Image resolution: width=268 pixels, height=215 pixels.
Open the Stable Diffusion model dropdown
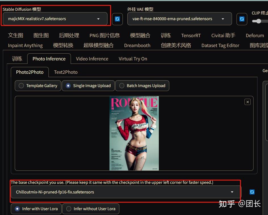click(x=55, y=19)
